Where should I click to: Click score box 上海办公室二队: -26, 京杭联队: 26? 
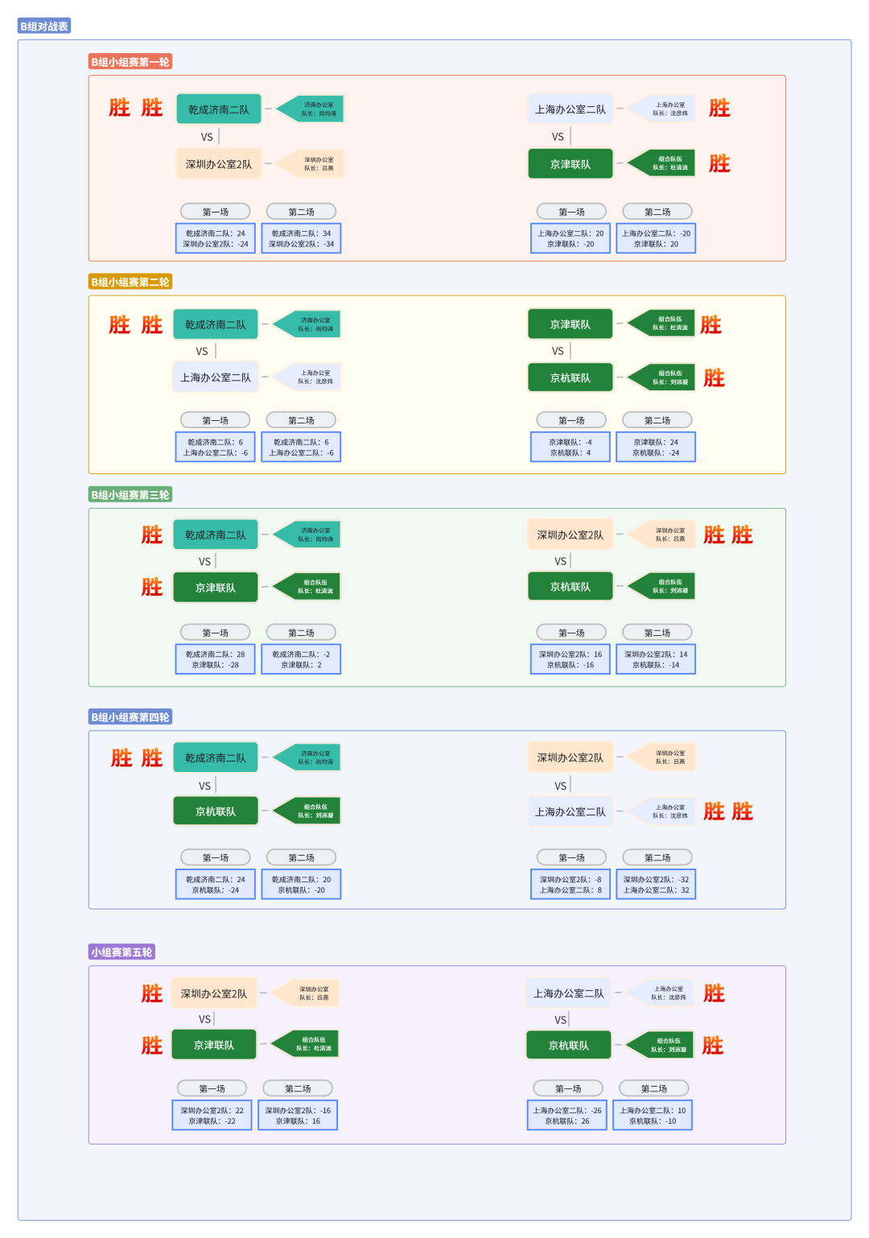(567, 1116)
